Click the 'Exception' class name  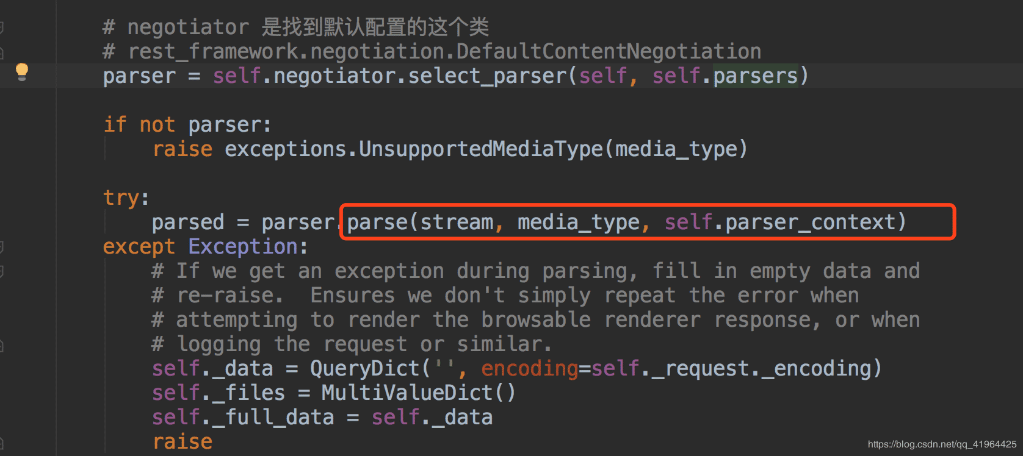point(243,247)
